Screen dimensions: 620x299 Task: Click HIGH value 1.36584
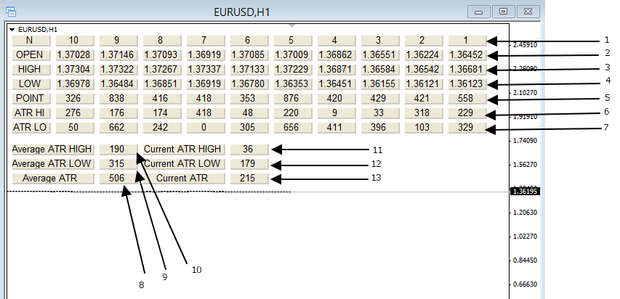[x=380, y=70]
